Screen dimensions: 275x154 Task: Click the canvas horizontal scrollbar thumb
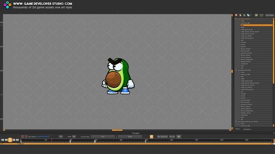[x=117, y=130]
